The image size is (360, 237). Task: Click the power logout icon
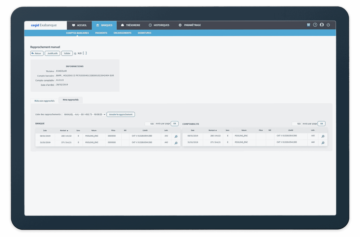328,25
